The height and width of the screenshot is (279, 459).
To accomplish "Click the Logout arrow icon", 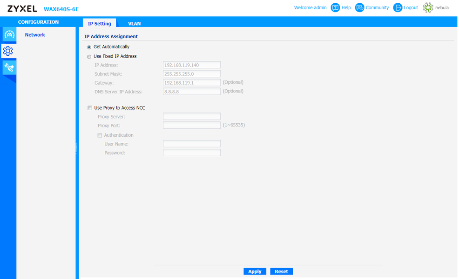I will [x=398, y=7].
